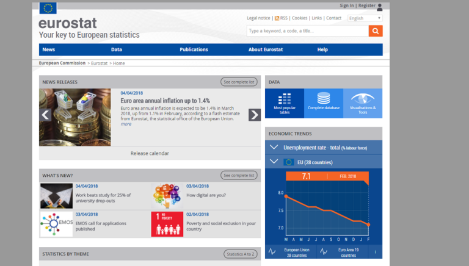This screenshot has height=266, width=469.
Task: Click the chart icon beside Euro Area 19 countries
Action: [324, 251]
